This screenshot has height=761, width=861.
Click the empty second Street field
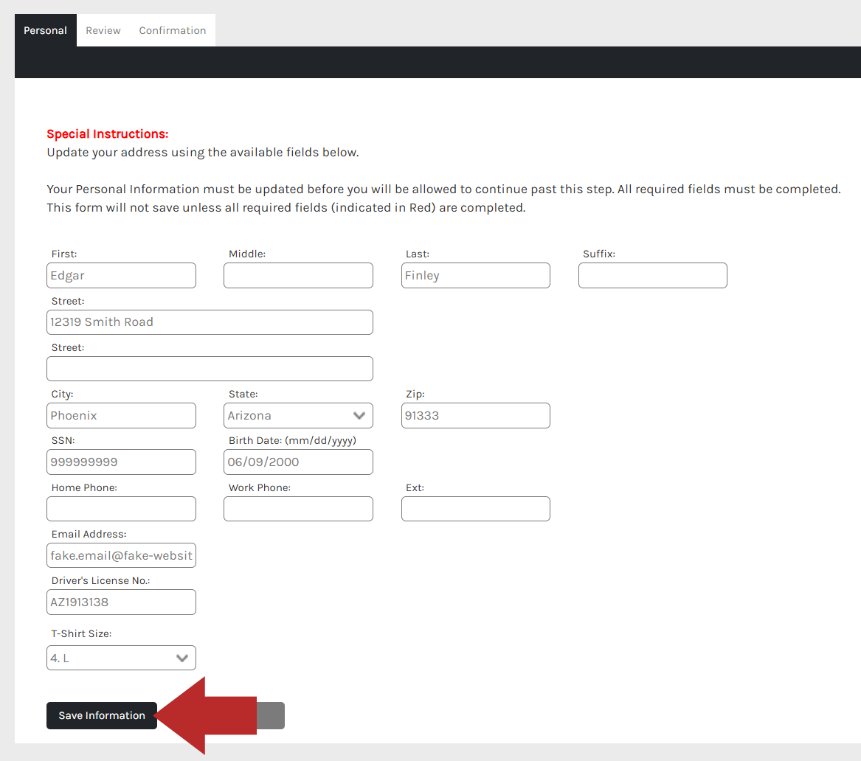tap(210, 369)
